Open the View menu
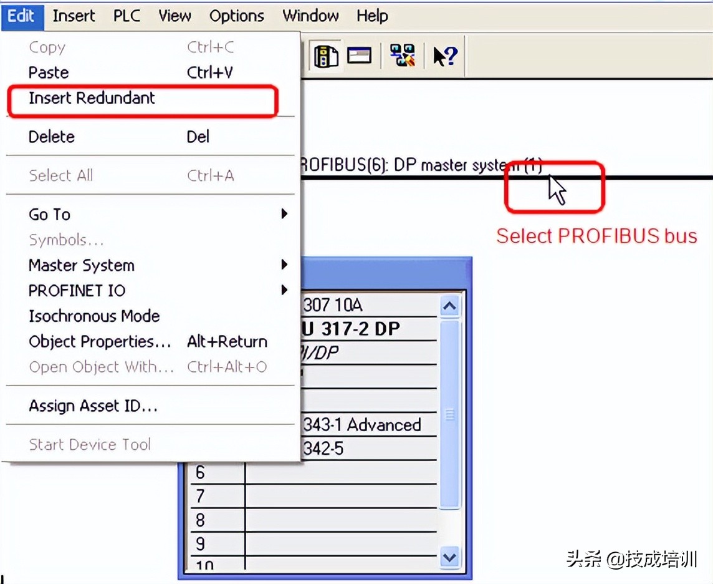 tap(175, 16)
